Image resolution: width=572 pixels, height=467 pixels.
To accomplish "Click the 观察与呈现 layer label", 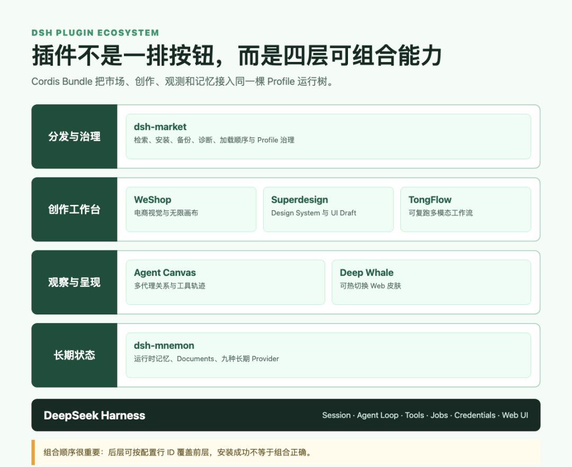I will coord(75,282).
